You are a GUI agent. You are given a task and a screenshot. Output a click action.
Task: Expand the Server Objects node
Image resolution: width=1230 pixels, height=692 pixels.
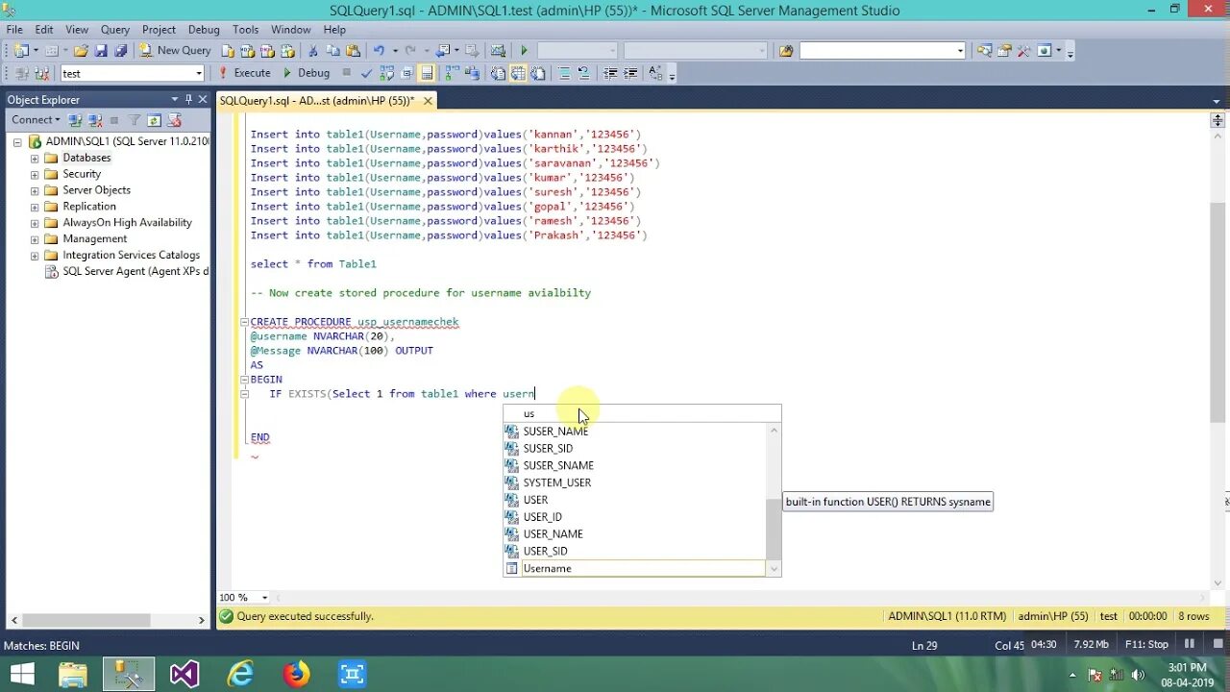[x=35, y=190]
